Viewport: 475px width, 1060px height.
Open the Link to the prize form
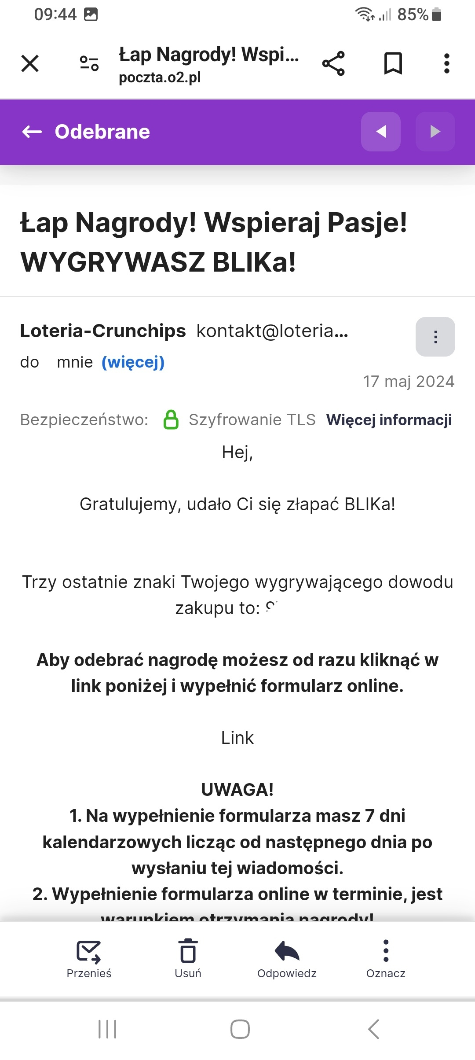pyautogui.click(x=237, y=738)
